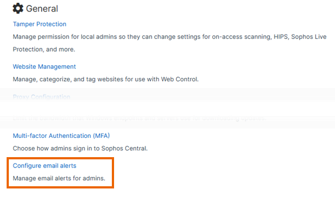This screenshot has width=335, height=200.
Task: Click the 'Web Control' words in description
Action: 180,79
